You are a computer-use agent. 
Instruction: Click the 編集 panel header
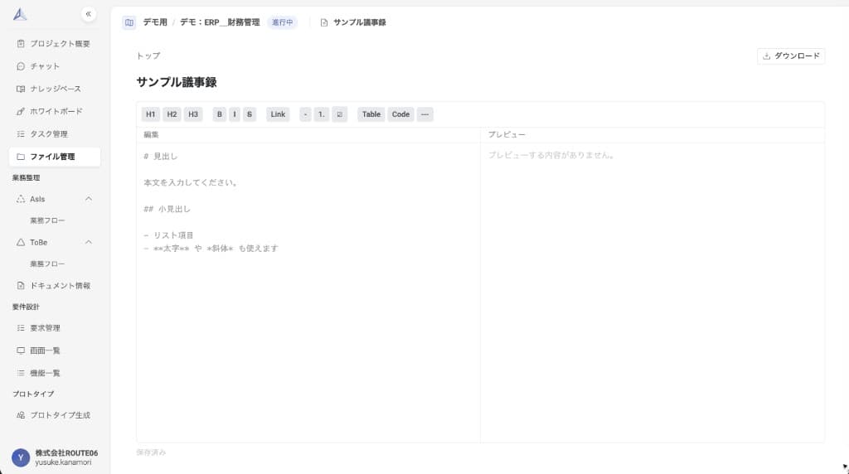[151, 135]
